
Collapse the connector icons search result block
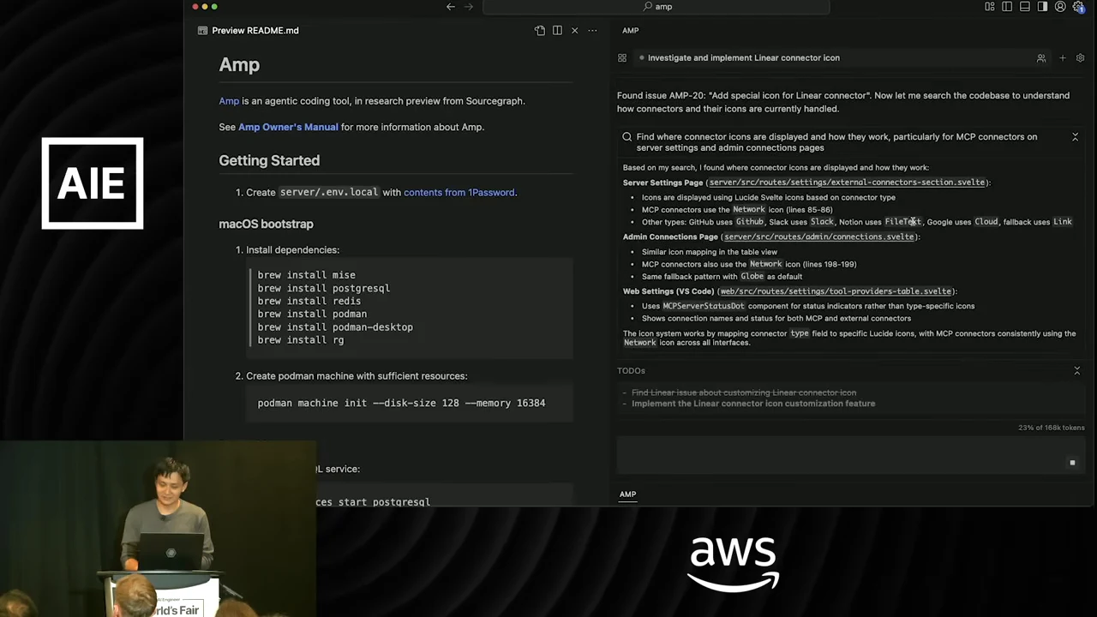click(1075, 137)
